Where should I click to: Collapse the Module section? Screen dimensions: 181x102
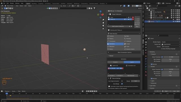coord(109,56)
